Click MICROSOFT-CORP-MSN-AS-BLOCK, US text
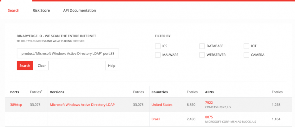This screenshot has width=295, height=127. pyautogui.click(x=231, y=122)
